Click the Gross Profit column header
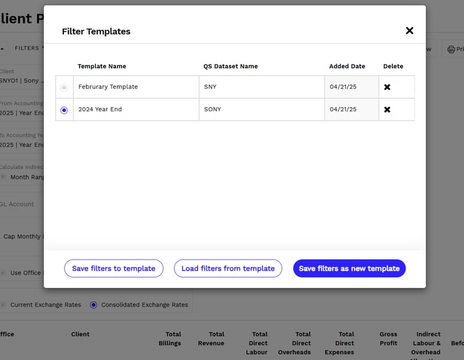The image size is (464, 360). tap(388, 338)
